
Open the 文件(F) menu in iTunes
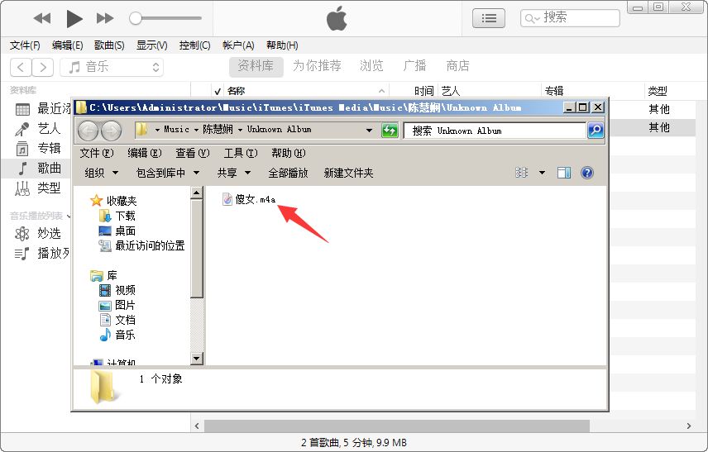pyautogui.click(x=25, y=45)
